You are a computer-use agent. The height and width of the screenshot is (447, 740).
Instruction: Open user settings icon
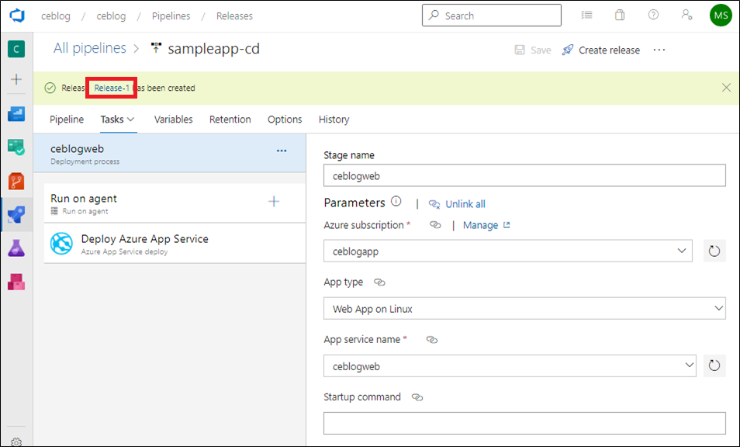click(x=686, y=15)
